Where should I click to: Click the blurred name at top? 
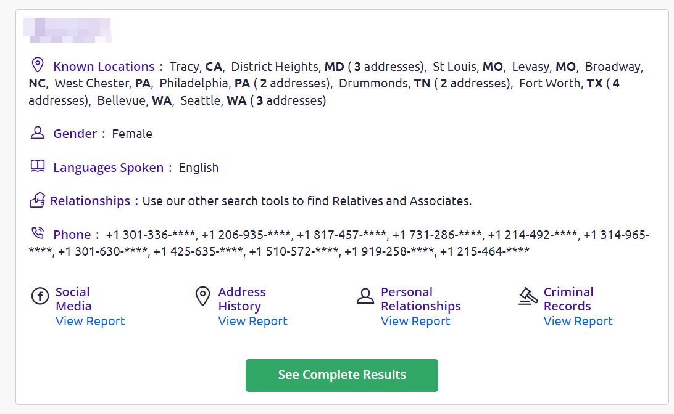click(67, 30)
